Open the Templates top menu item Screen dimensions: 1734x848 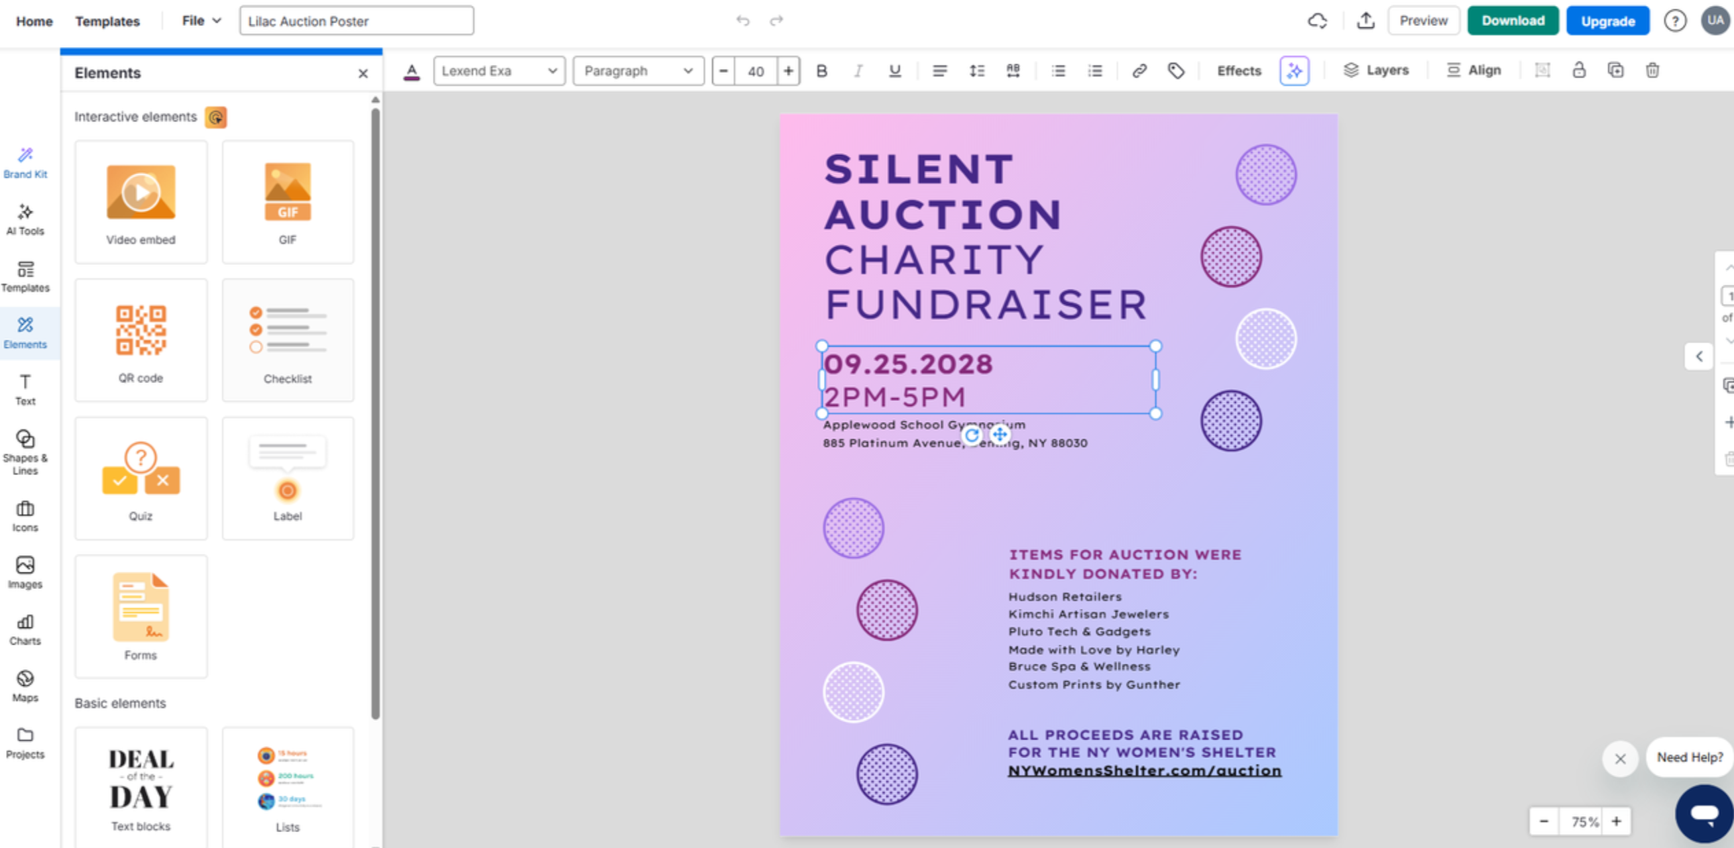pos(107,21)
